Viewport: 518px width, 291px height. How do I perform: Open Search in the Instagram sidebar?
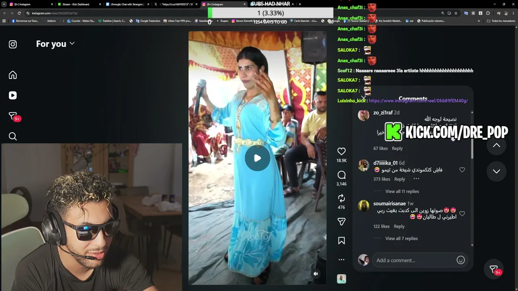[13, 136]
